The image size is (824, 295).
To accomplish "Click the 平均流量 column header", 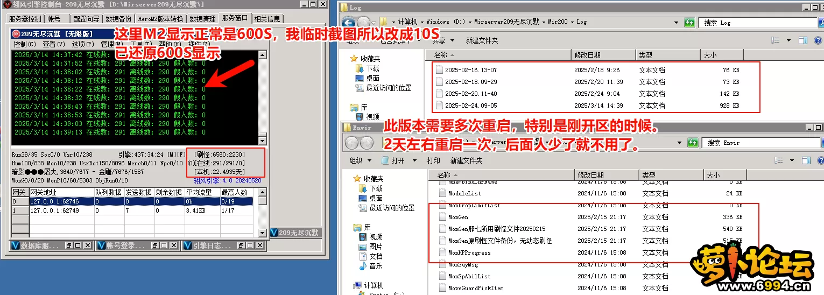I will pos(202,192).
